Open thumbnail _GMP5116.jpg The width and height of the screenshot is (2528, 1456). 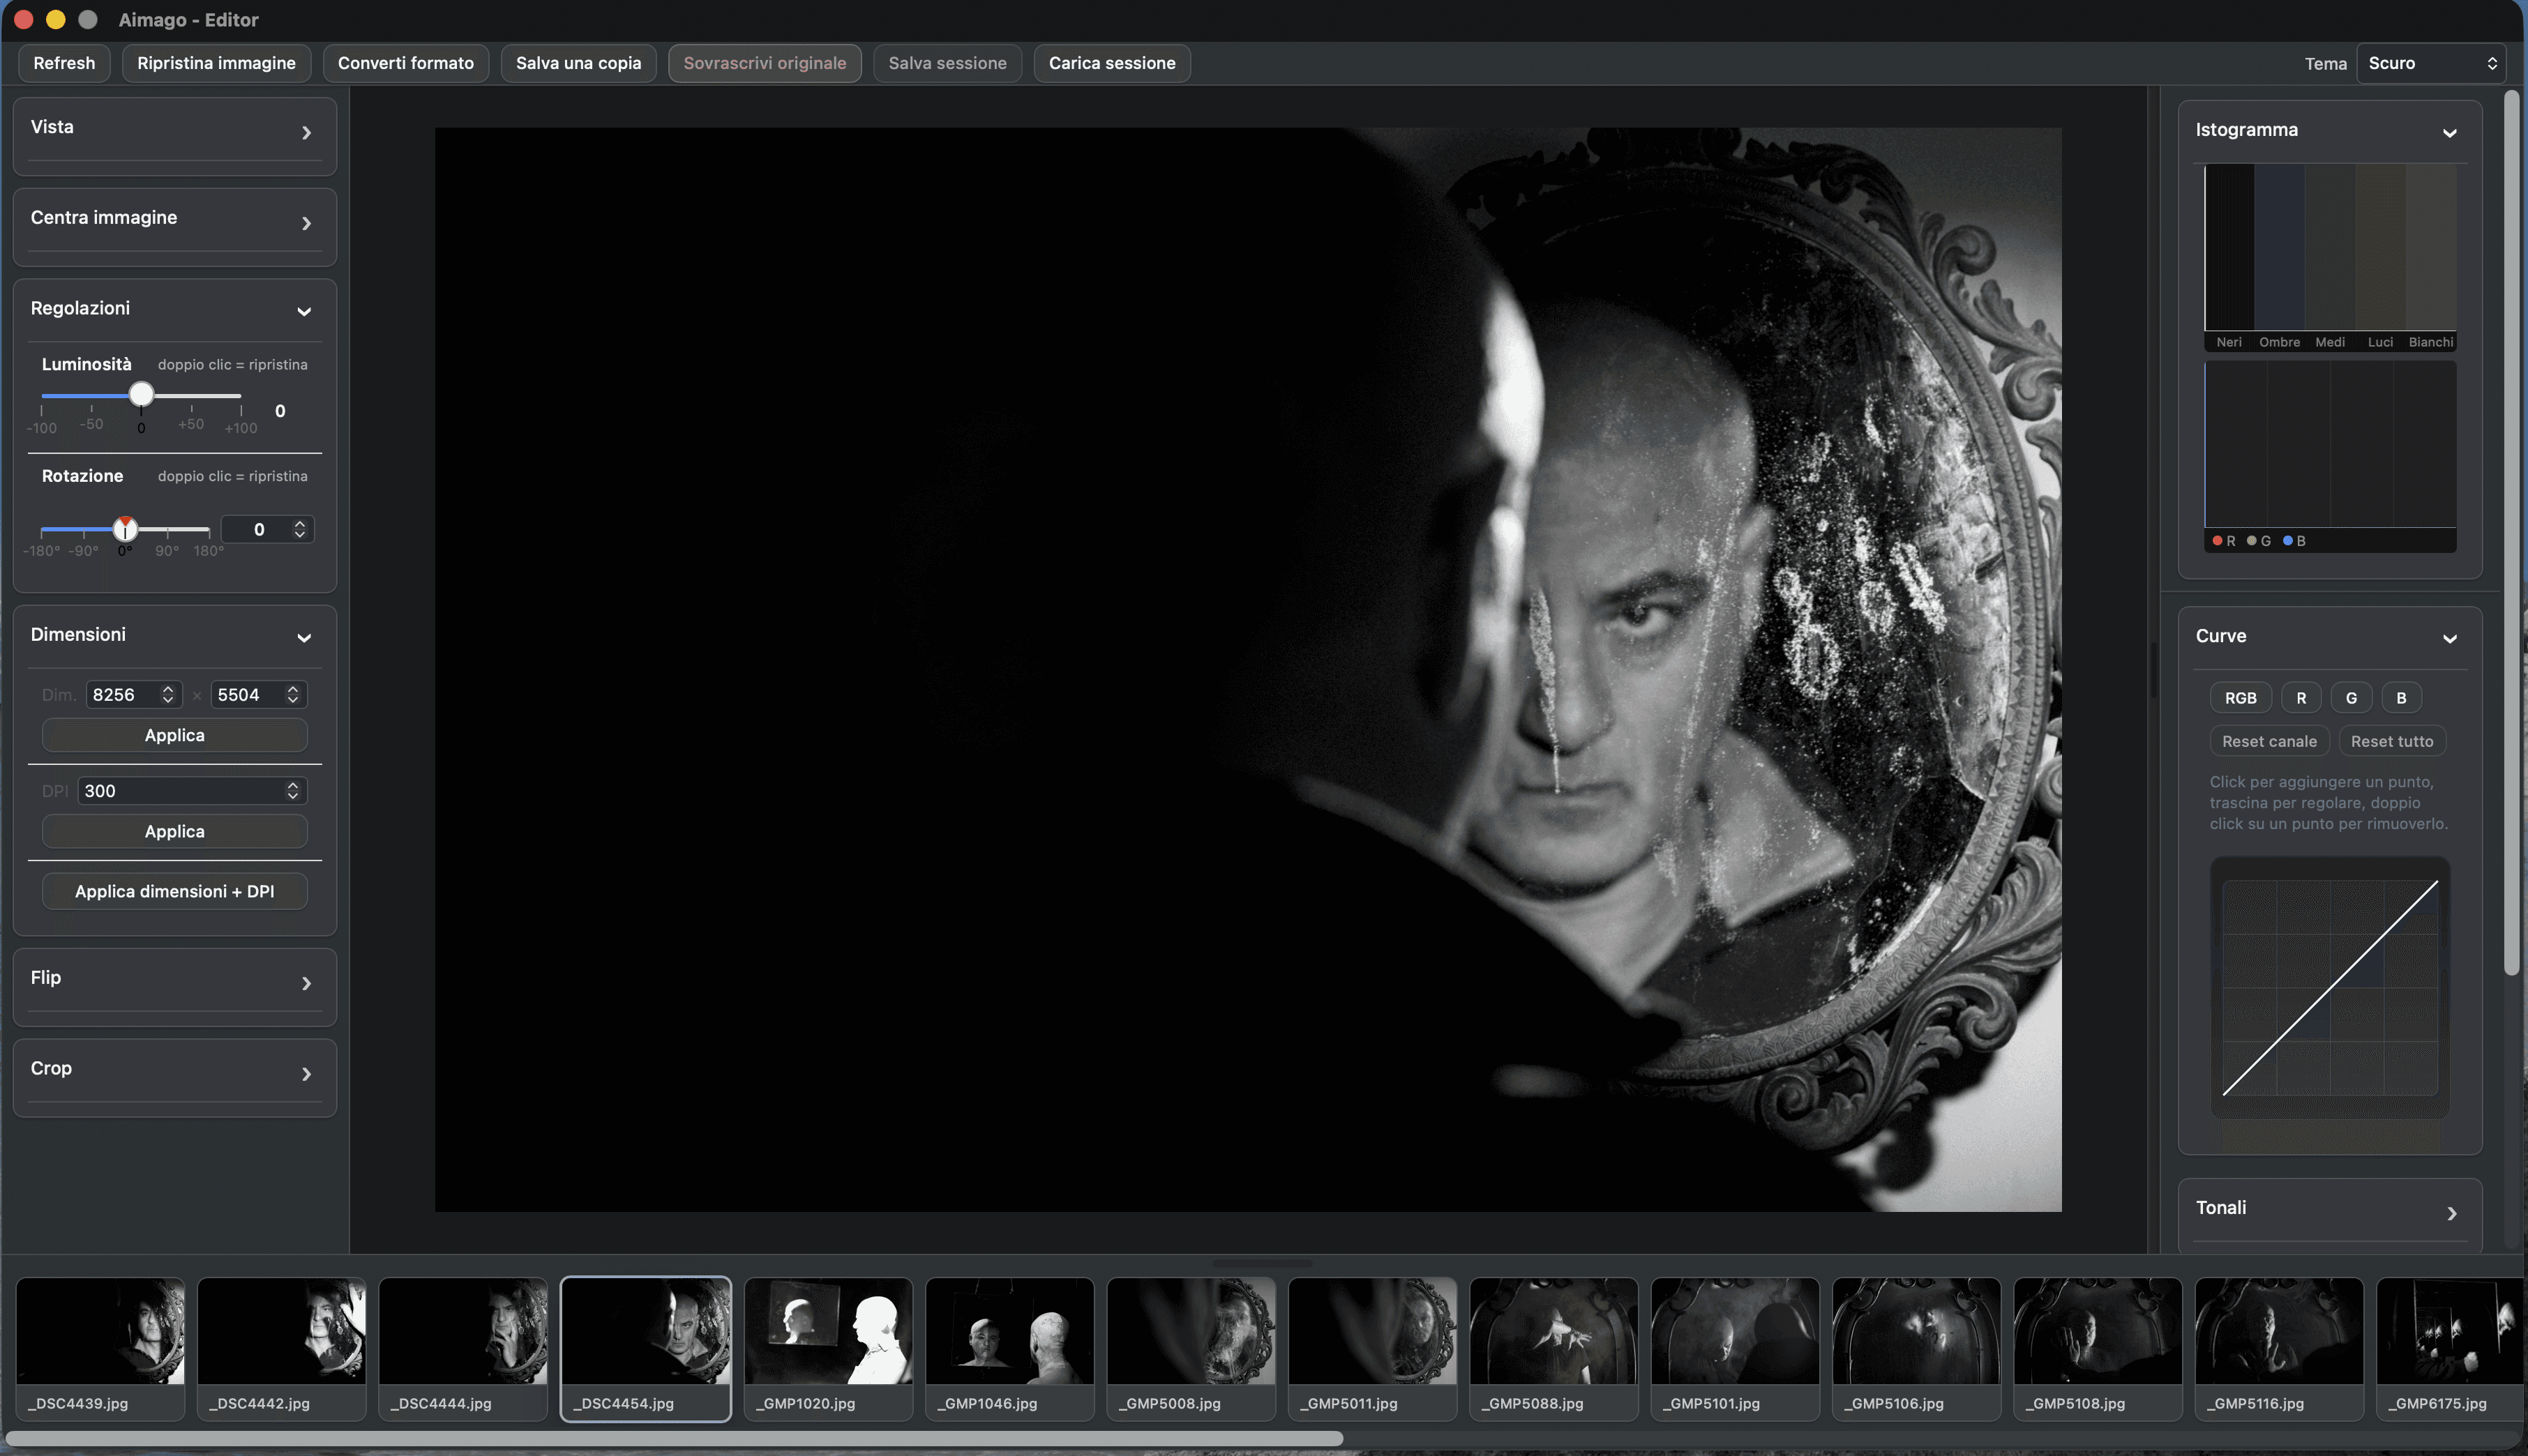pyautogui.click(x=2279, y=1348)
